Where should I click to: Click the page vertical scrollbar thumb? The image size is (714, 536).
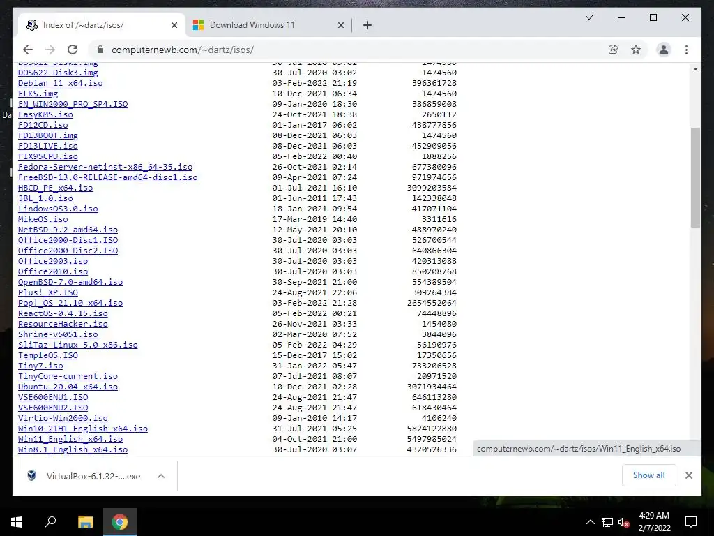click(x=695, y=177)
